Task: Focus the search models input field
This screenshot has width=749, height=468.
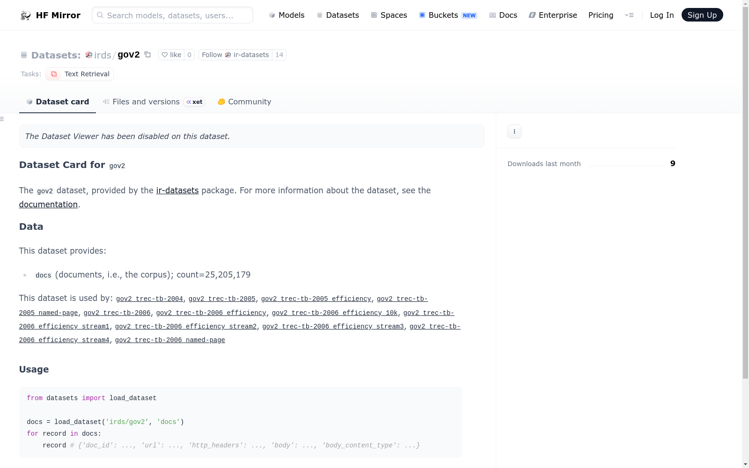Action: pos(172,15)
